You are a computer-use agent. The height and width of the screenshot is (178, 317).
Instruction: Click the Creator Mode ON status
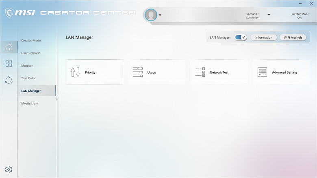[301, 16]
